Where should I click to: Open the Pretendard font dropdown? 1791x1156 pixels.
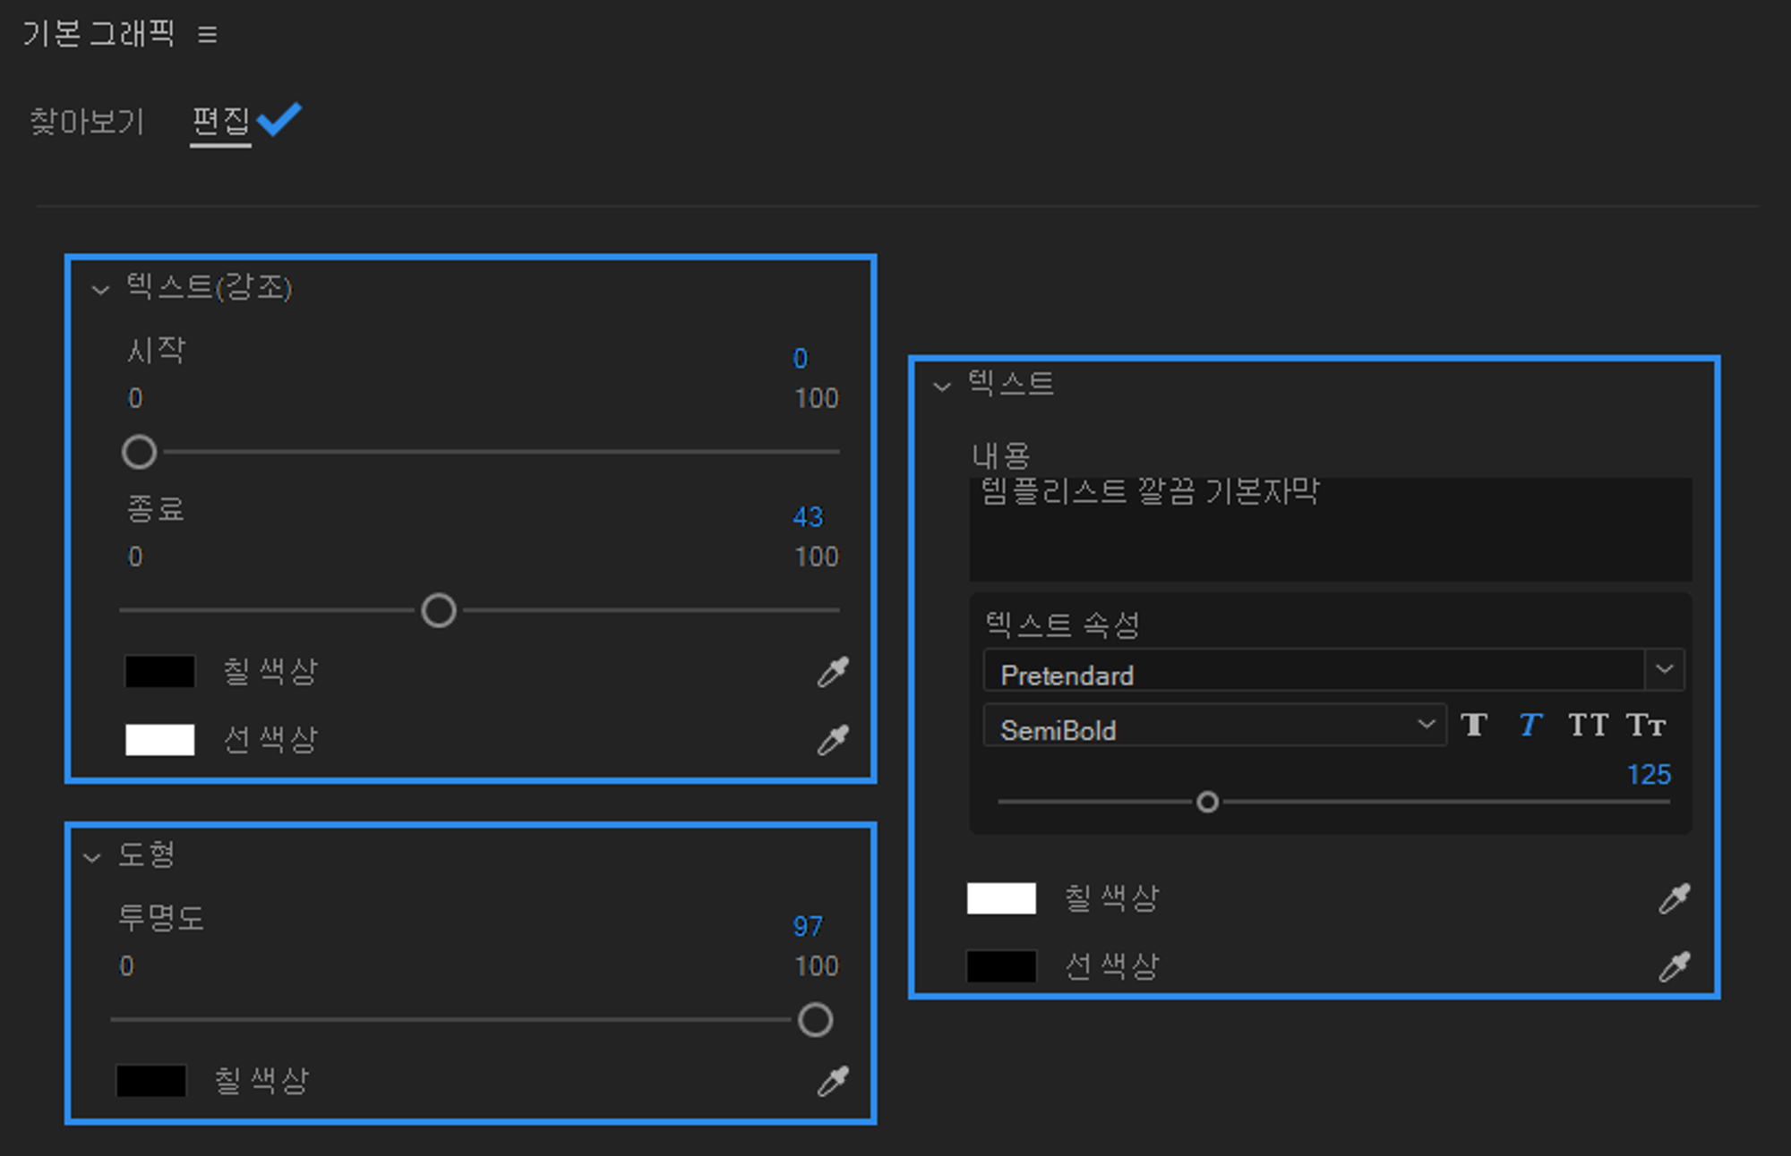(x=1665, y=669)
